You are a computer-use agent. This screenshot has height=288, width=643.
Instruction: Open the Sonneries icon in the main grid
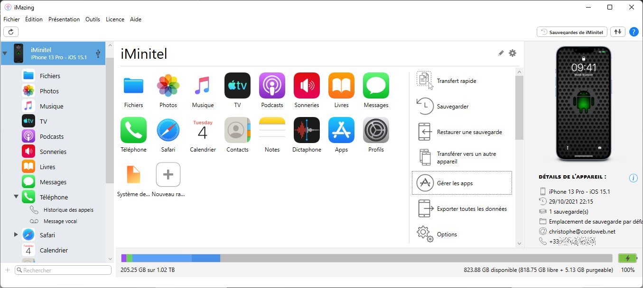[x=307, y=86]
